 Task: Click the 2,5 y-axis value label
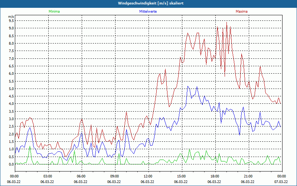[11, 126]
